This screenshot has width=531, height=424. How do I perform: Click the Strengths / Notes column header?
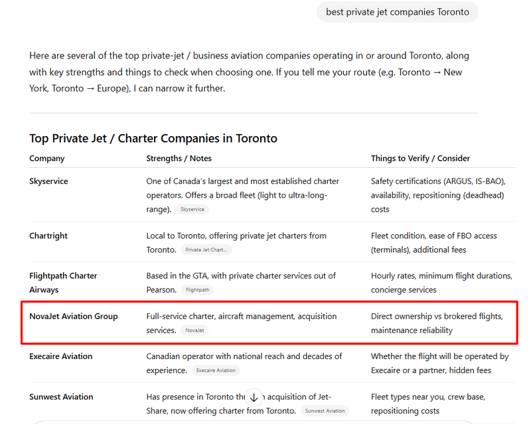click(x=179, y=159)
